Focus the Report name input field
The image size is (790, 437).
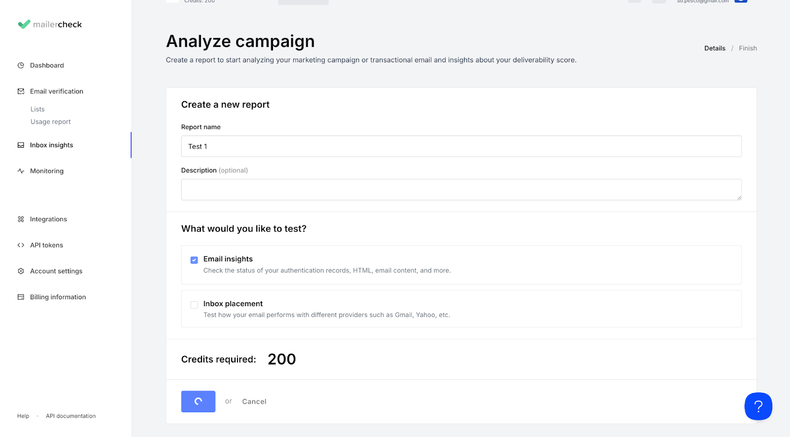coord(461,146)
